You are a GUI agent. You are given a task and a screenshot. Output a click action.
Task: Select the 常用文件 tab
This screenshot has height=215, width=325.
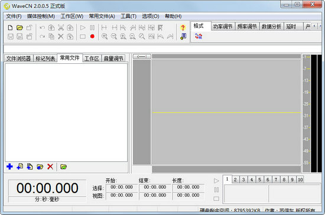point(70,58)
